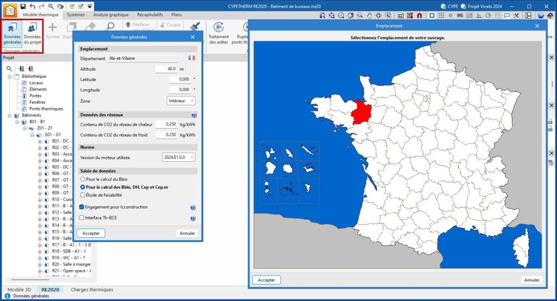Save the project with the floppy disk icon
This screenshot has height=301, width=557.
coord(23,6)
